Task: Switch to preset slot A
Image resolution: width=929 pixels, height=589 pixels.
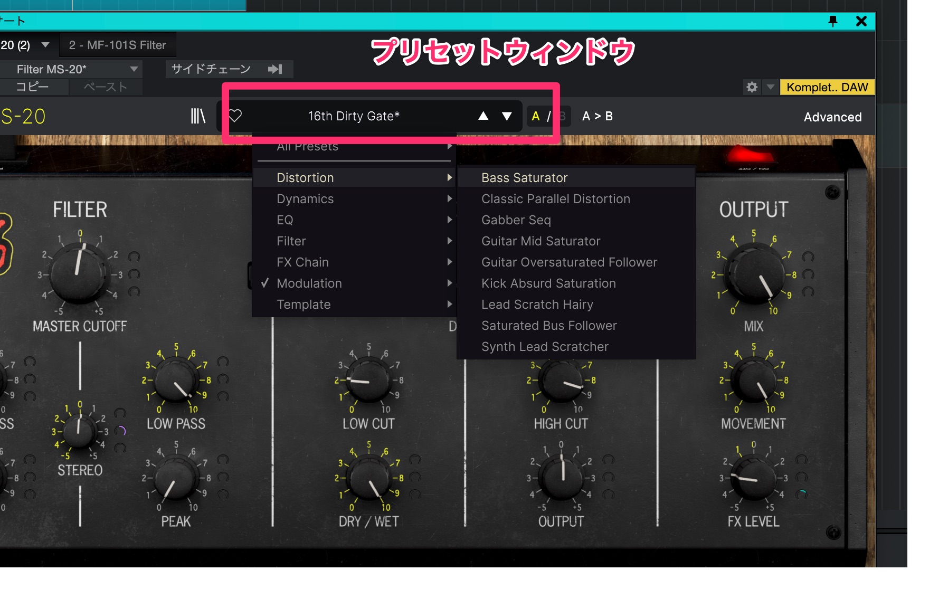Action: point(536,116)
